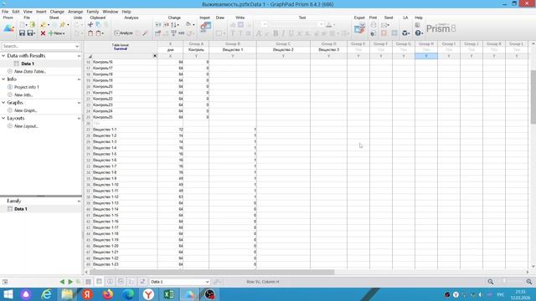Toggle Italic text formatting
The width and height of the screenshot is (536, 301).
click(283, 33)
